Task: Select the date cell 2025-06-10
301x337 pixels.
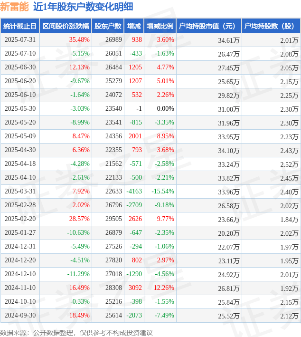Action: tap(20, 95)
